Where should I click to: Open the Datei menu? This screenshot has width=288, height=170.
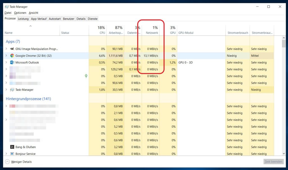(8, 13)
